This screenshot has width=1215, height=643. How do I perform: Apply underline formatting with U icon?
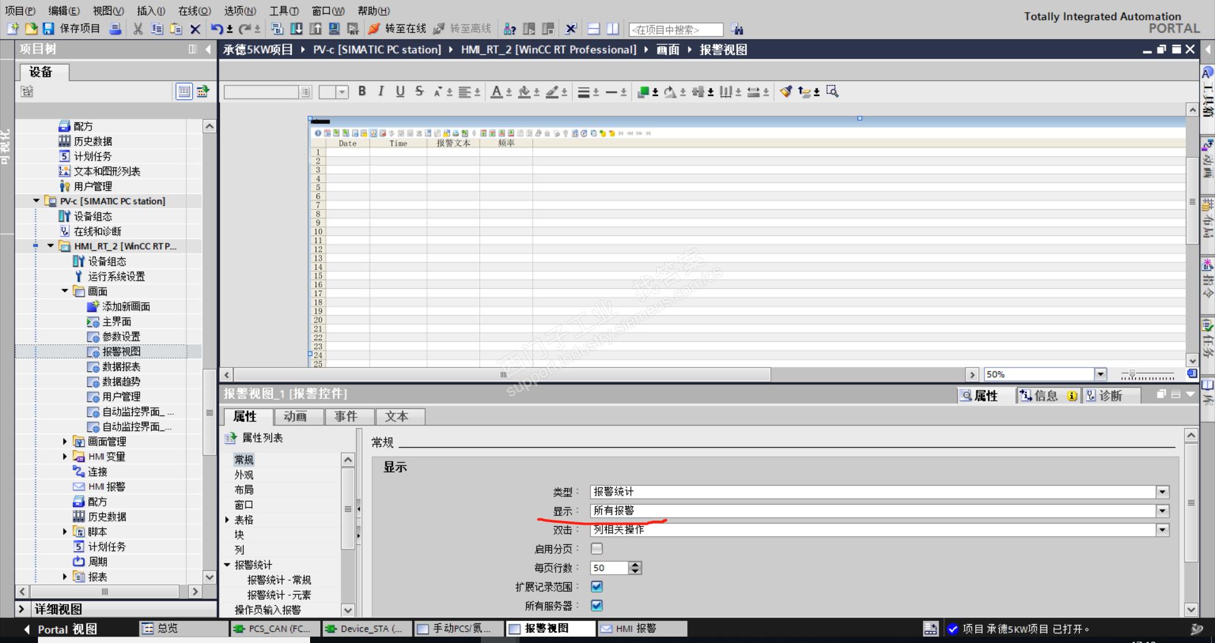(x=400, y=91)
